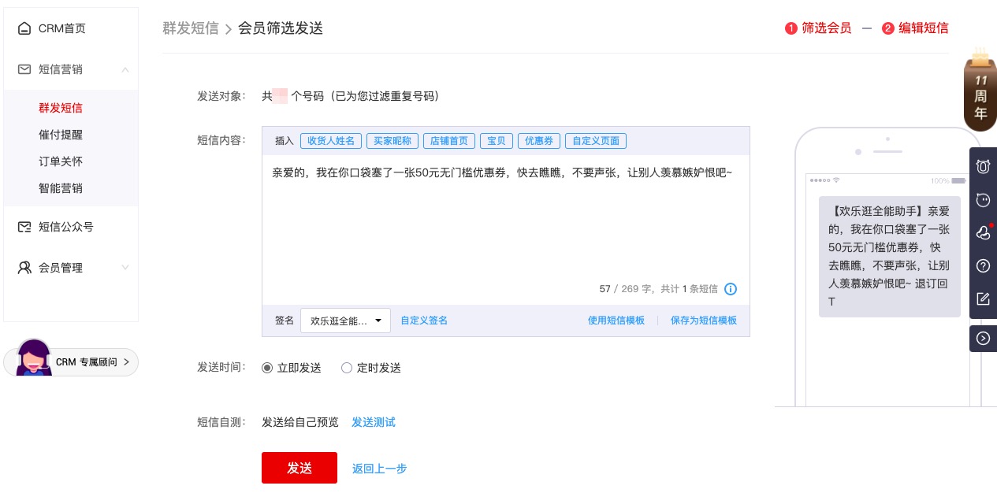The height and width of the screenshot is (493, 997).
Task: Select the 定时发送 radio option
Action: (347, 368)
